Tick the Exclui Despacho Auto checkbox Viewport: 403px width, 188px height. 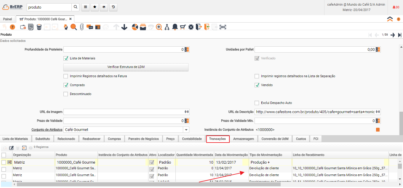click(257, 103)
